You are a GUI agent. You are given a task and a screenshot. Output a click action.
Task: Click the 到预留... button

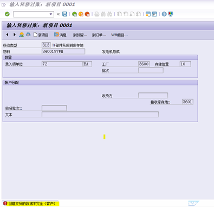click(80, 35)
